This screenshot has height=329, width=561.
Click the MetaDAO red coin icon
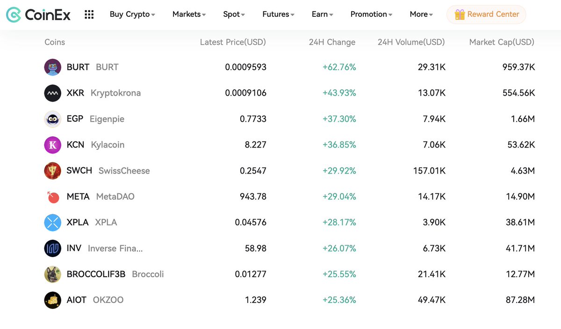(x=53, y=196)
